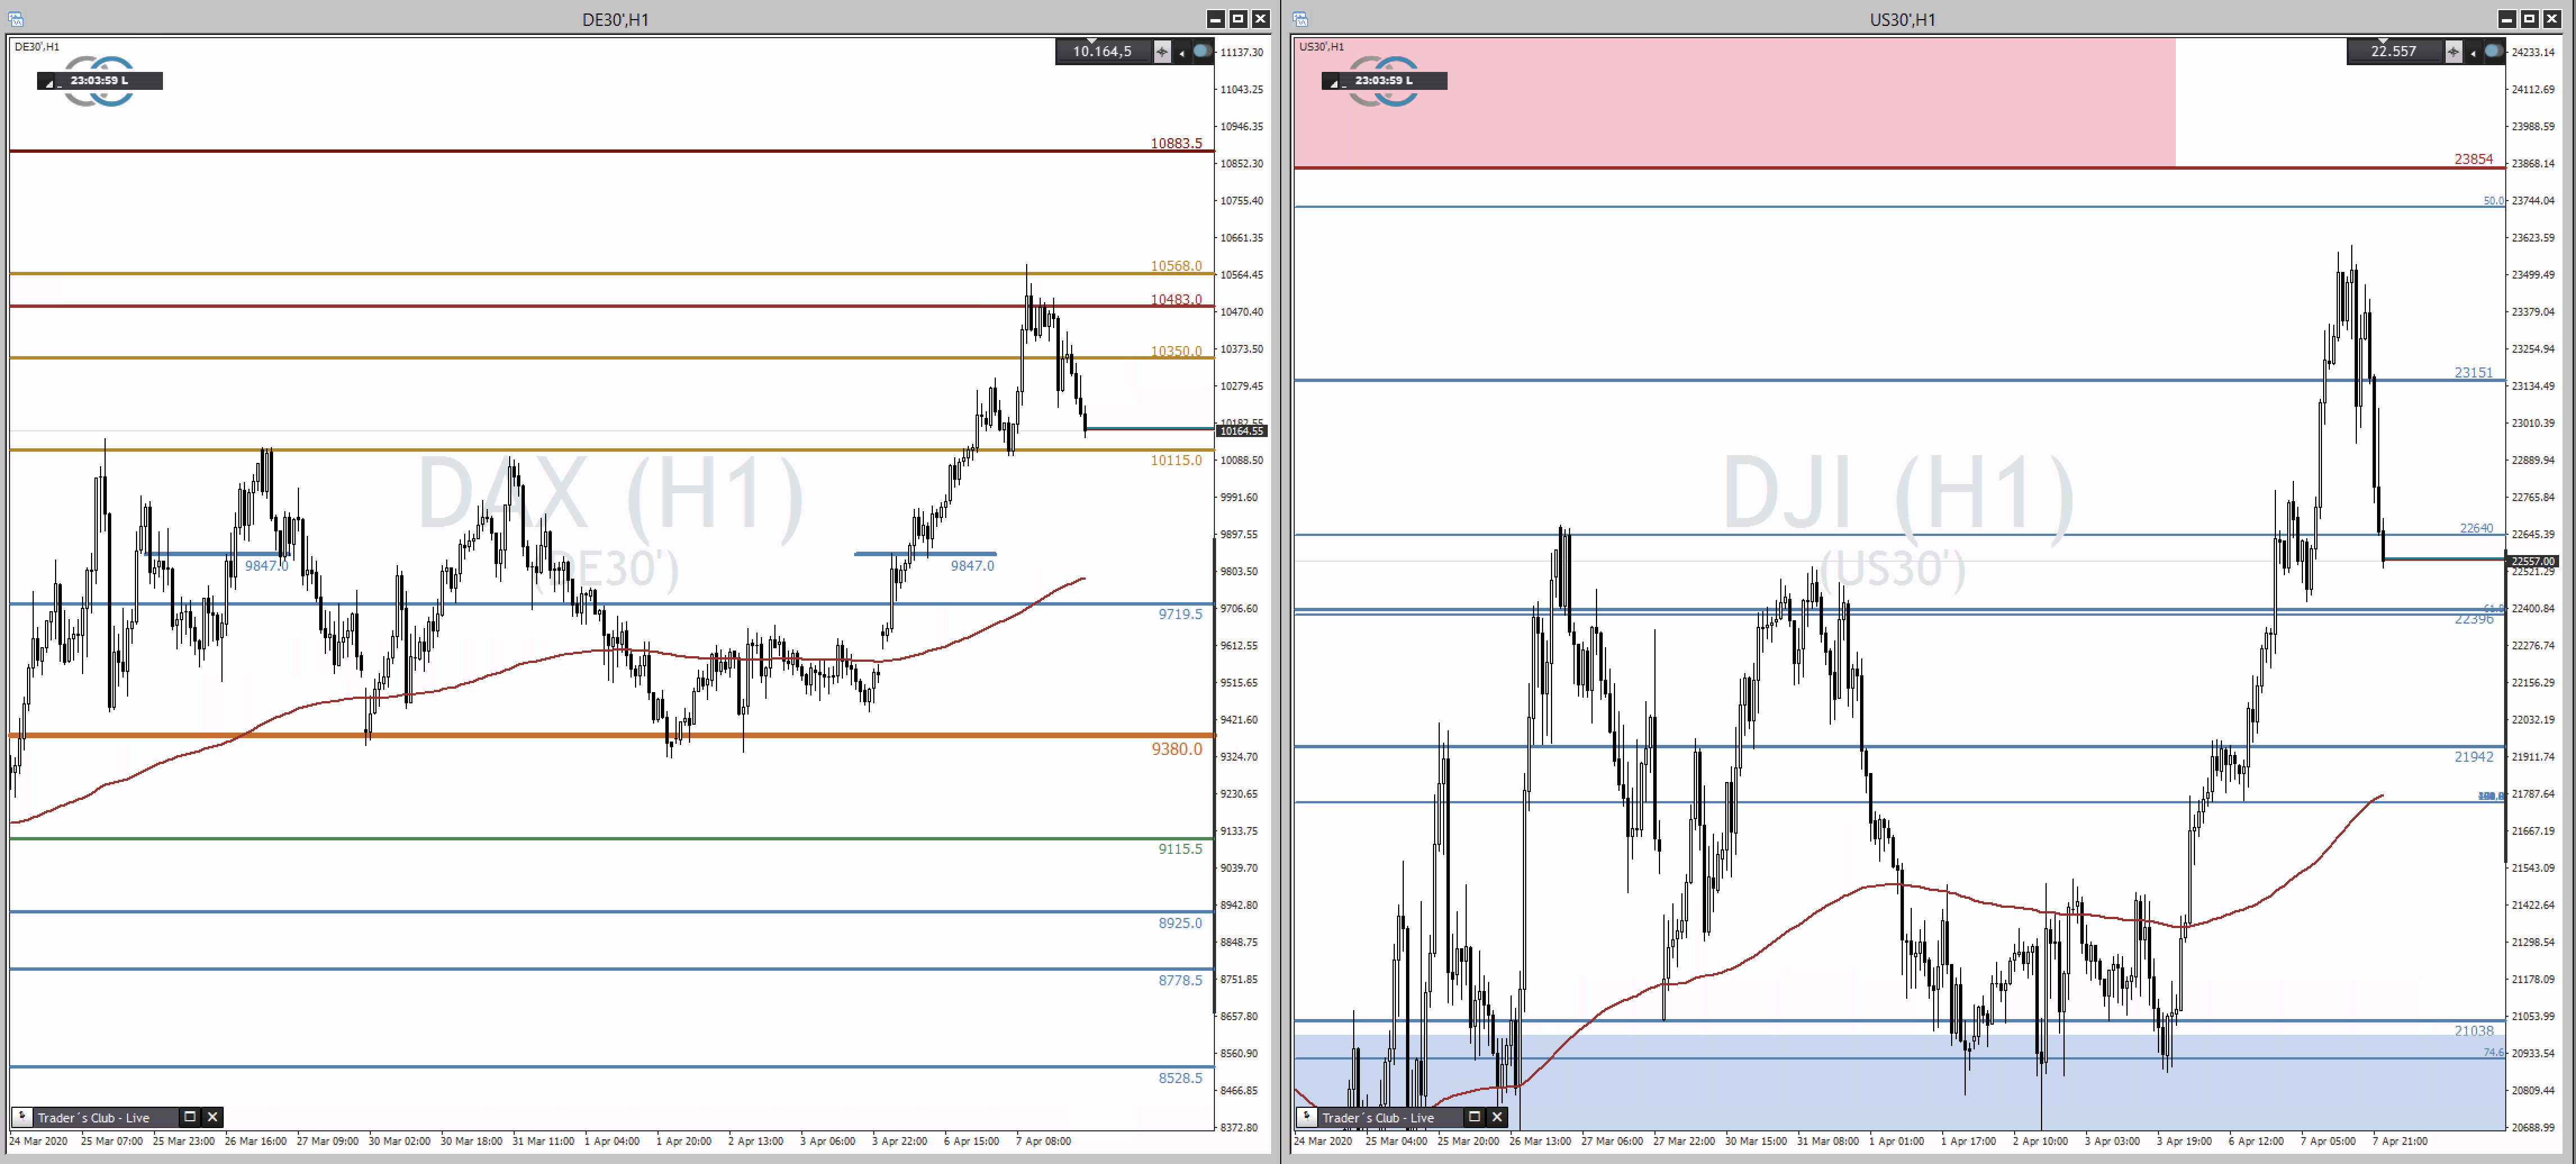Click the 7 Apr 08:00 time label in DE30
This screenshot has height=1164, width=2576.
(x=1043, y=1141)
